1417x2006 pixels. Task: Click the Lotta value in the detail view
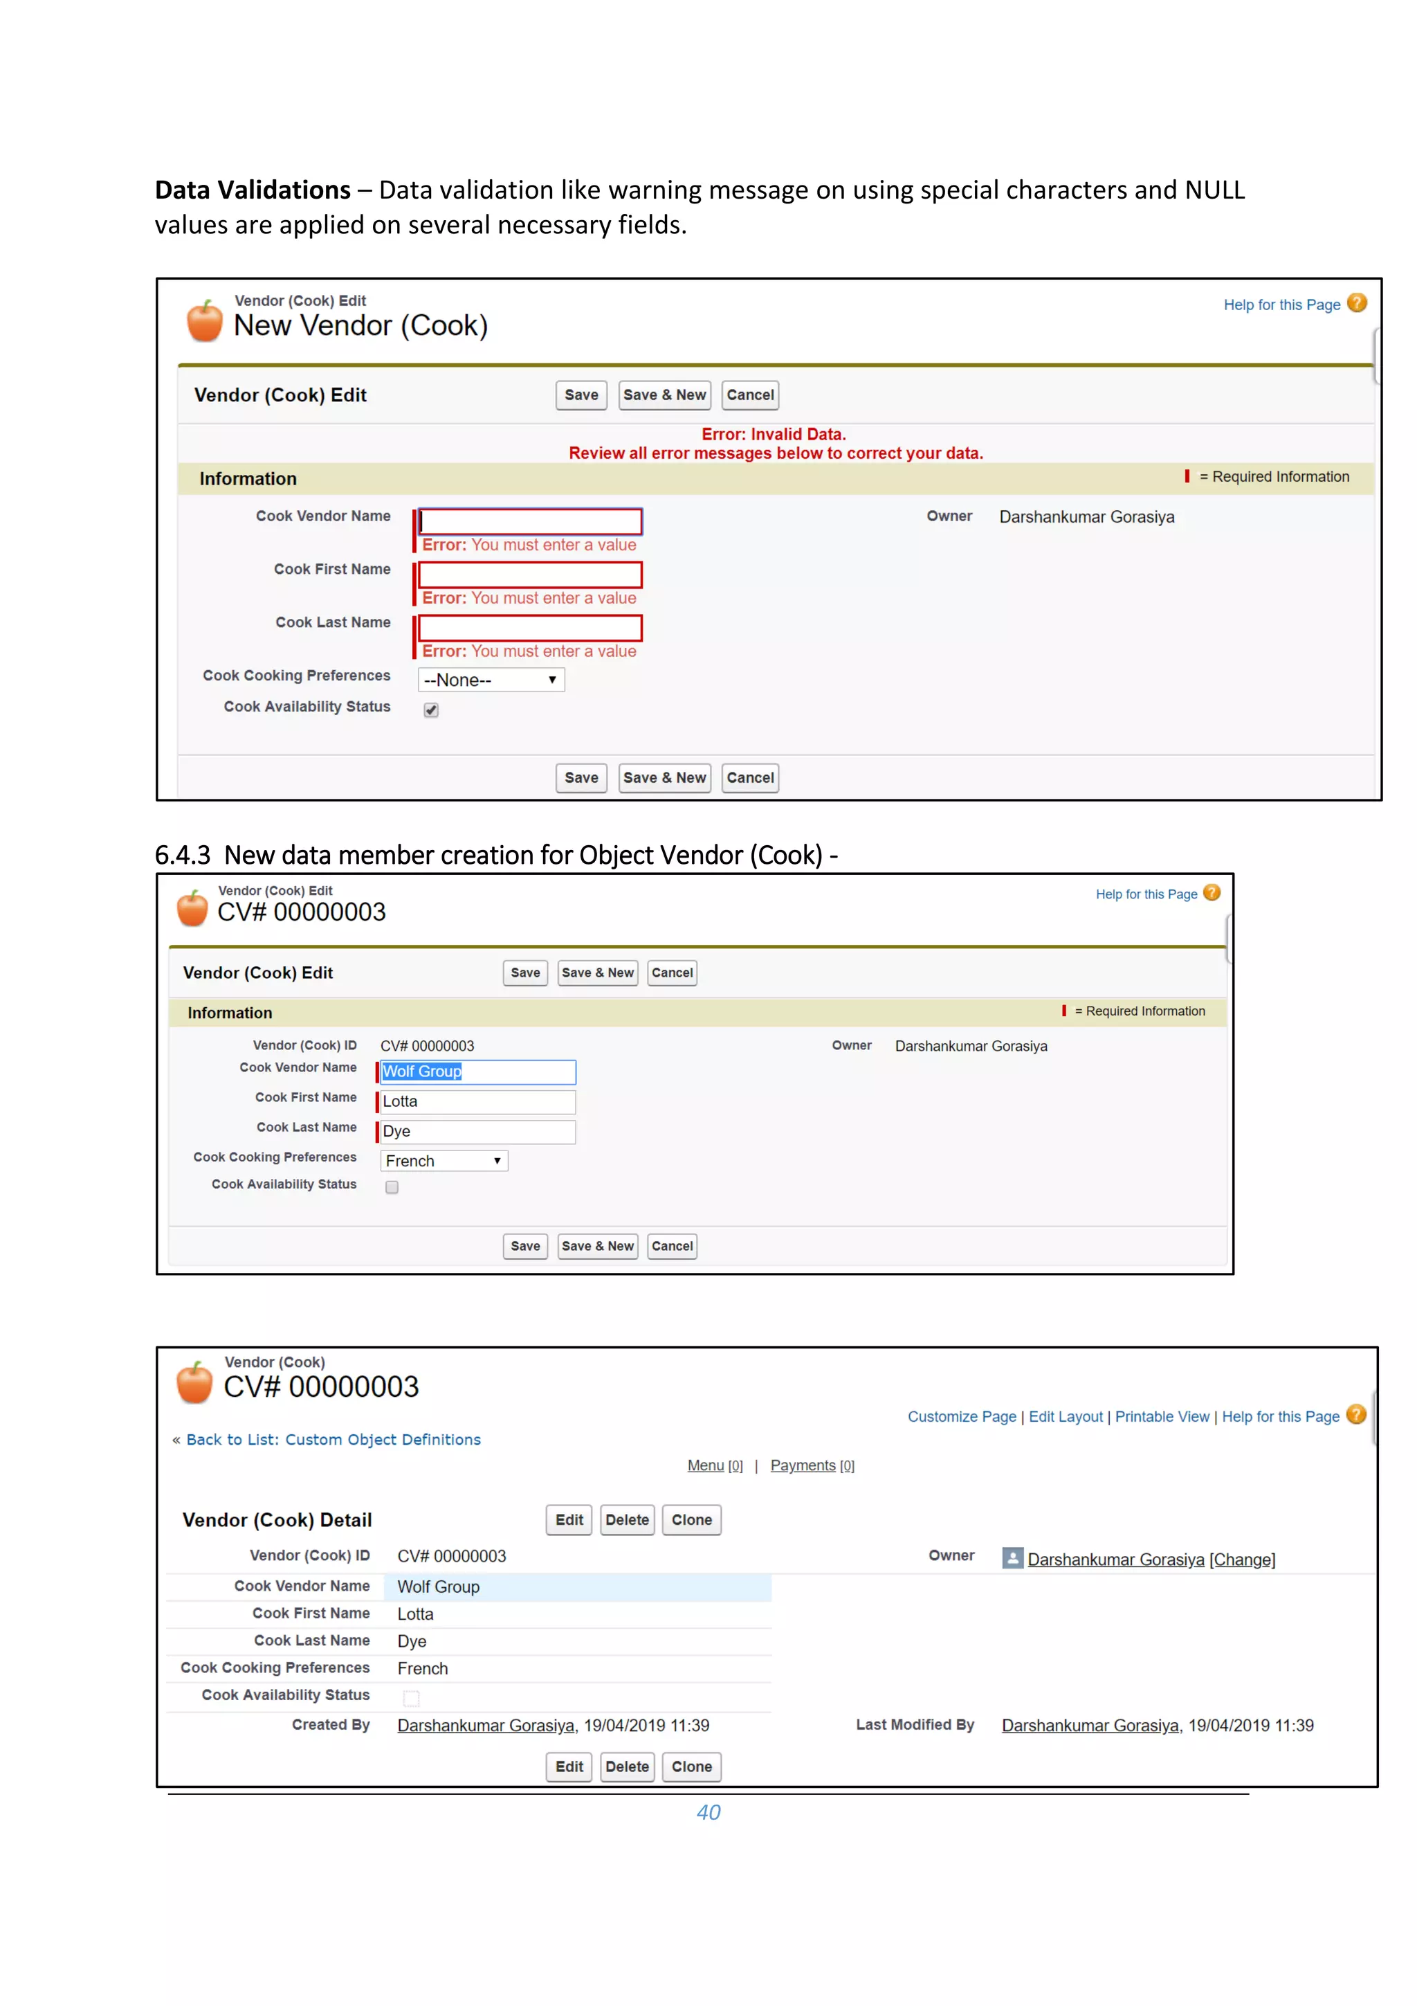[416, 1614]
